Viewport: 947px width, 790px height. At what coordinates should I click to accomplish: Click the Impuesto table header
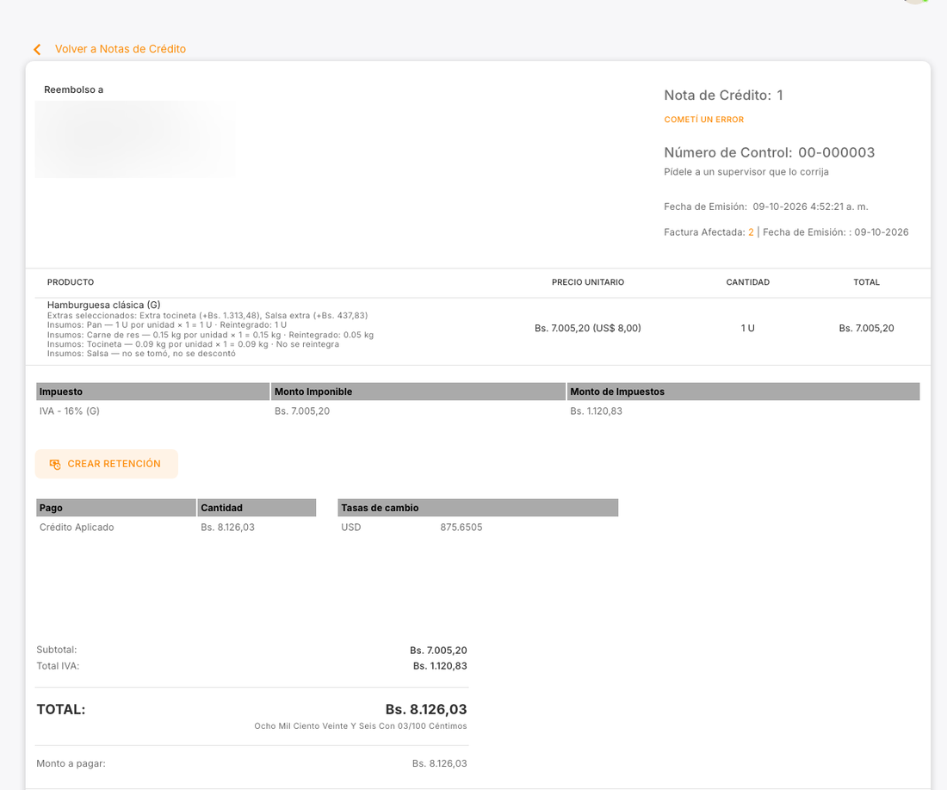pyautogui.click(x=152, y=392)
